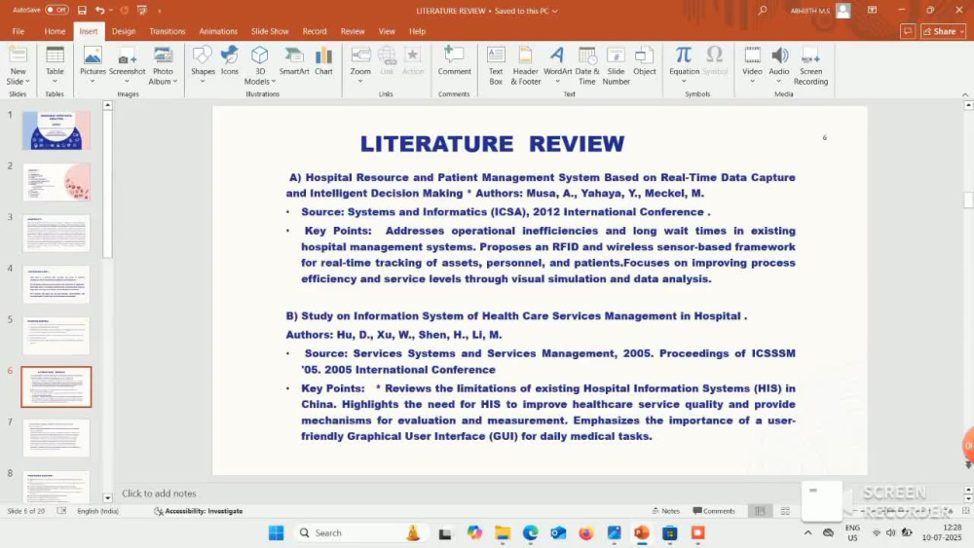This screenshot has height=548, width=974.
Task: Open Header & Footer settings
Action: pyautogui.click(x=526, y=65)
